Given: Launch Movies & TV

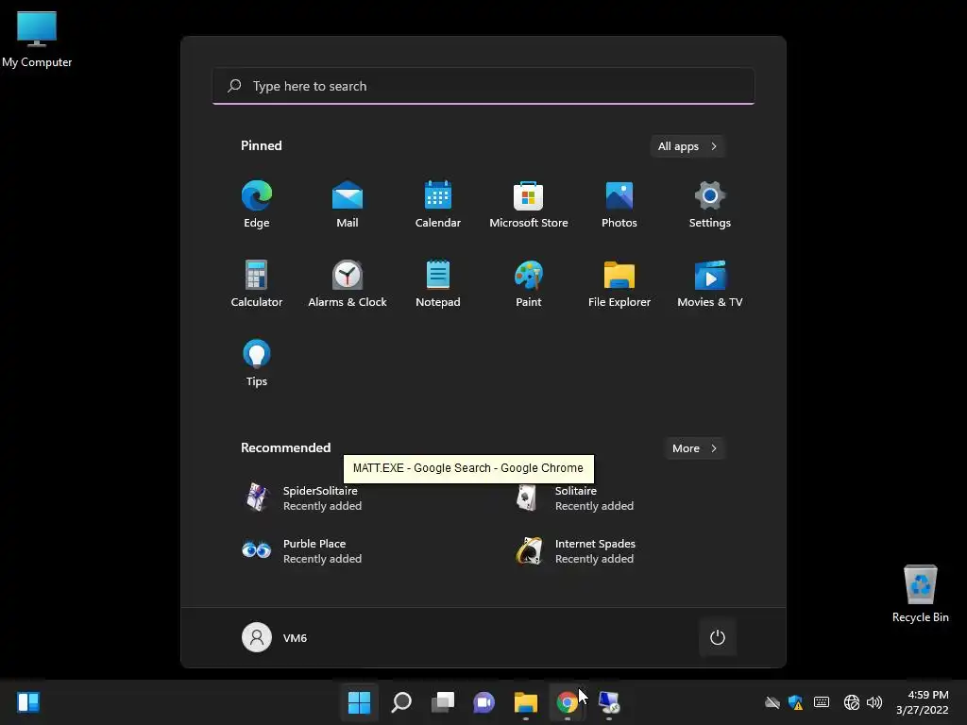Looking at the screenshot, I should tap(710, 283).
